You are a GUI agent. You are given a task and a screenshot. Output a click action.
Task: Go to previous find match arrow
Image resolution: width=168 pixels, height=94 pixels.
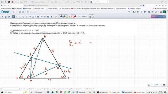point(22,89)
